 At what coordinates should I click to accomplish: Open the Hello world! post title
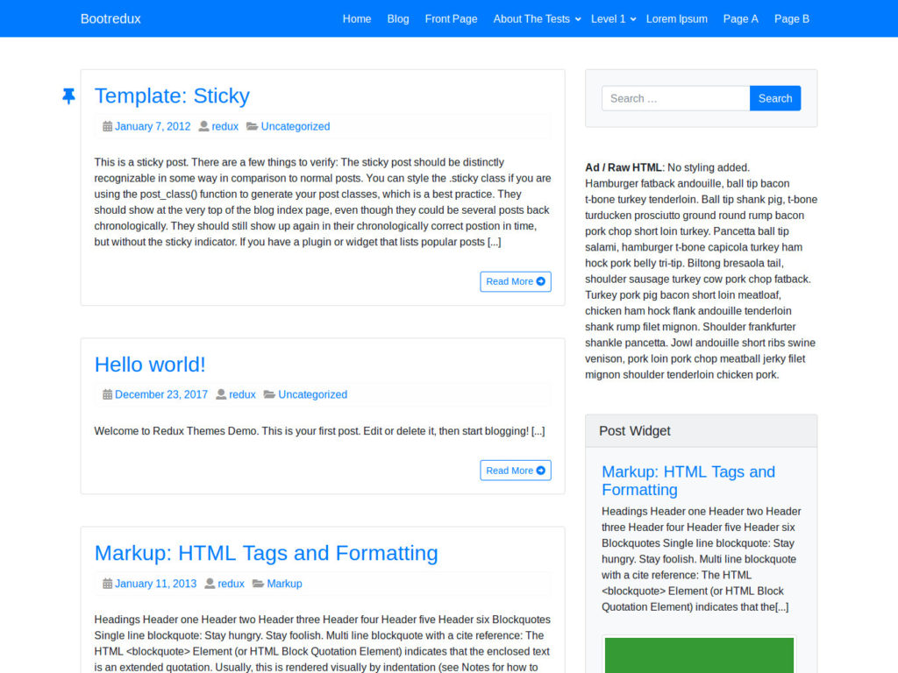coord(150,365)
